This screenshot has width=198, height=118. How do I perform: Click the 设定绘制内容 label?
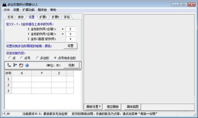click(x=16, y=53)
